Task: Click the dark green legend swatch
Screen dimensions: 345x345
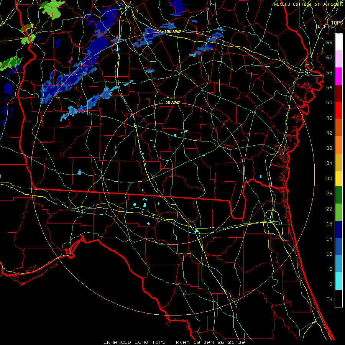Action: pos(338,195)
